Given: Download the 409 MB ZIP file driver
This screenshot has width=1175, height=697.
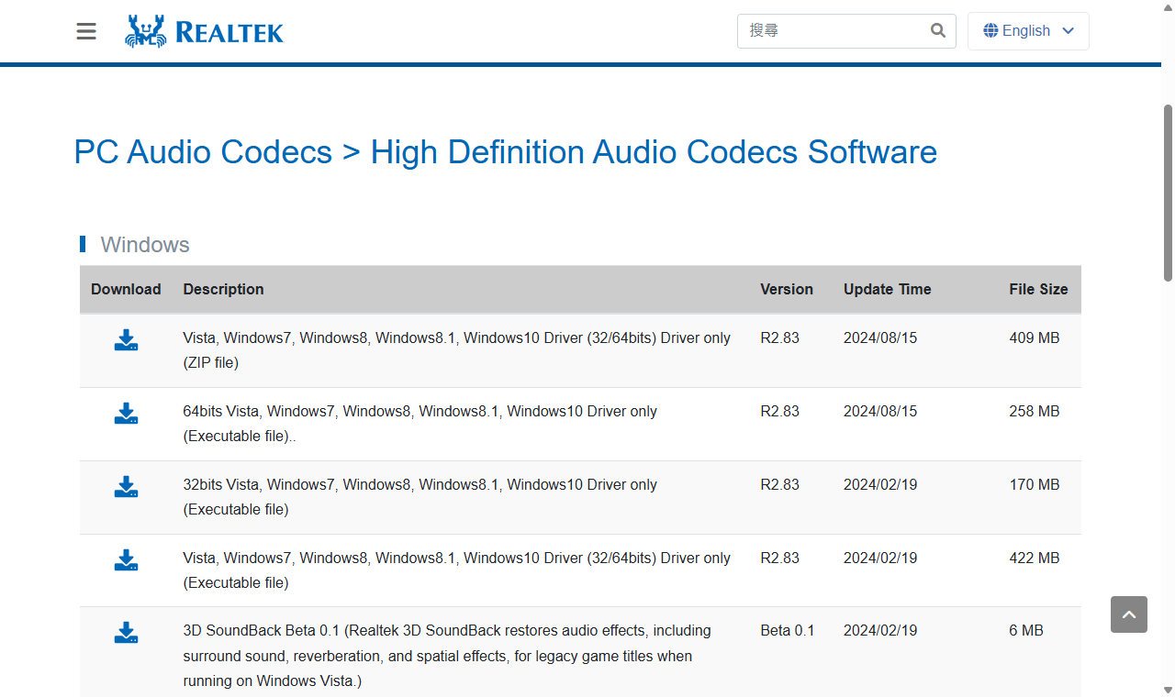Looking at the screenshot, I should [126, 340].
